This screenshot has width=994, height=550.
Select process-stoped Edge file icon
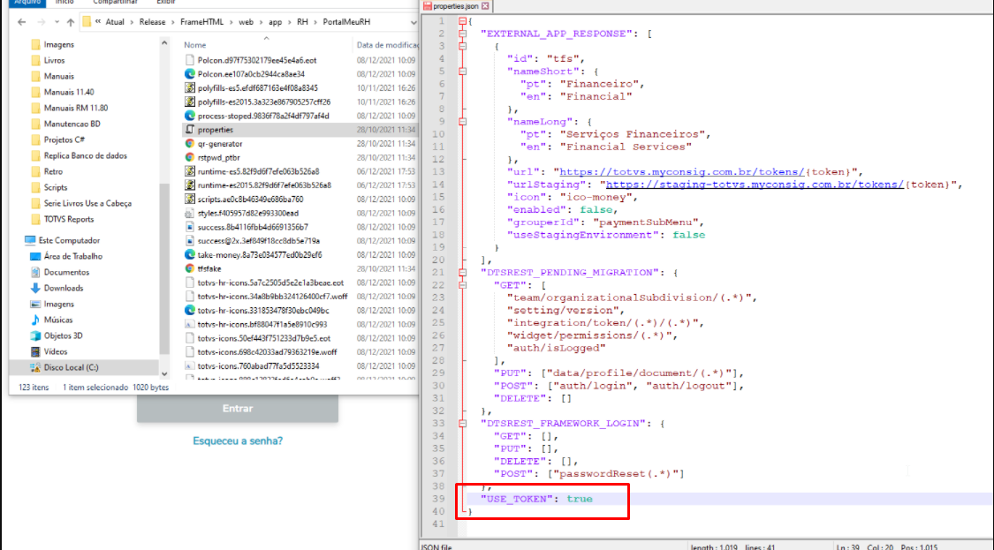pos(190,116)
